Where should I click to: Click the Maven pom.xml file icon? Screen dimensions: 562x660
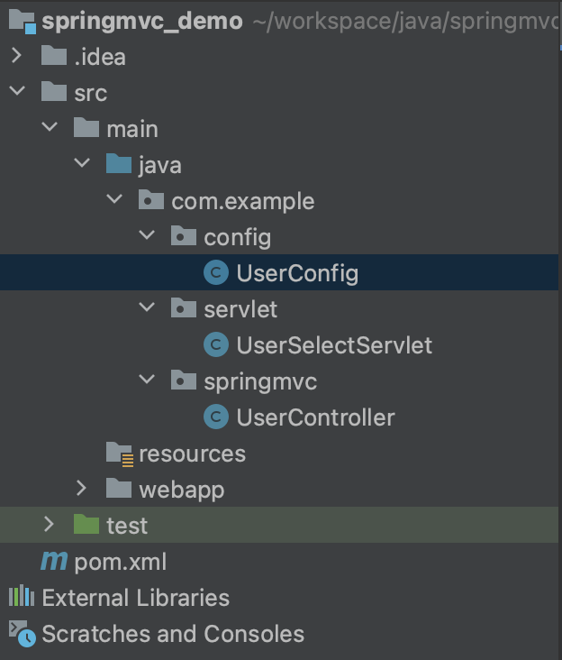(x=54, y=562)
